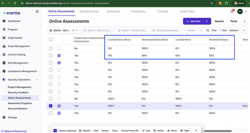Open the notifications bell
The height and width of the screenshot is (133, 250).
pyautogui.click(x=232, y=11)
